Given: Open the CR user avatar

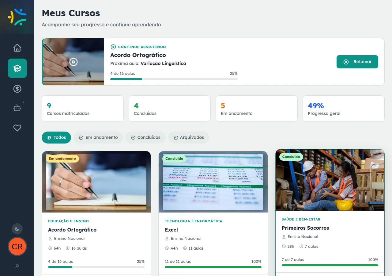Looking at the screenshot, I should pyautogui.click(x=17, y=247).
